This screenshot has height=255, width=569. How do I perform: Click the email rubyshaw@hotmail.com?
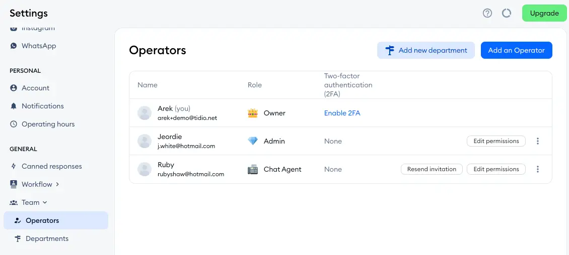pyautogui.click(x=190, y=174)
